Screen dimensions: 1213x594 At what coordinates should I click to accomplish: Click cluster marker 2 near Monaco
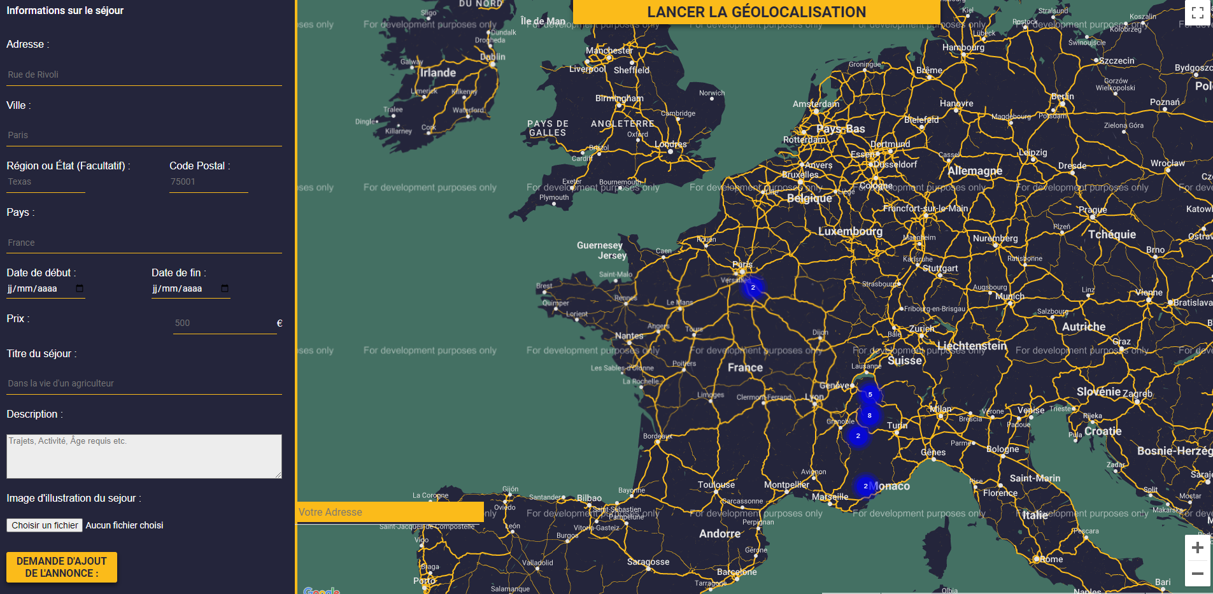(x=865, y=486)
